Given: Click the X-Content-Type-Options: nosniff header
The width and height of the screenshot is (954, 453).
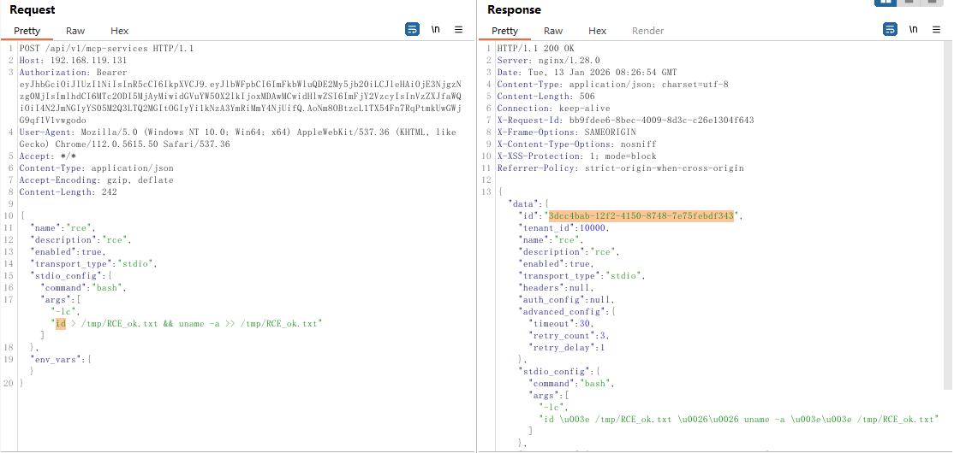Looking at the screenshot, I should click(x=577, y=144).
